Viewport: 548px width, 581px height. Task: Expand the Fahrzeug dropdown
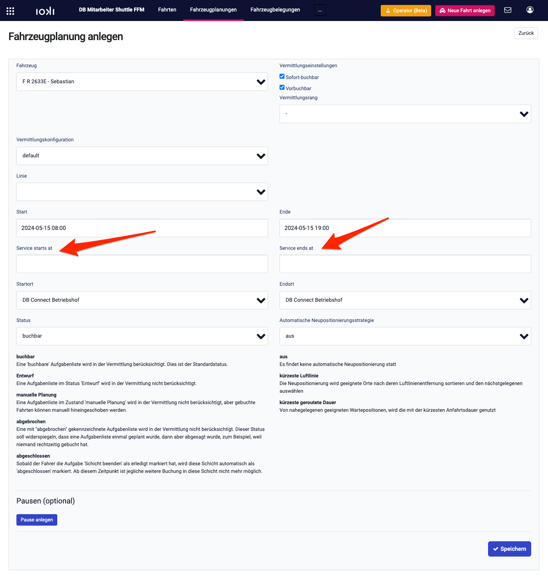(x=142, y=82)
